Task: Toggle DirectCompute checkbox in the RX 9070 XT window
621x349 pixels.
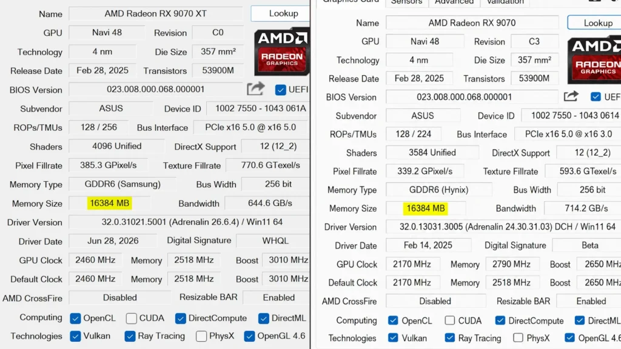Action: coord(181,318)
